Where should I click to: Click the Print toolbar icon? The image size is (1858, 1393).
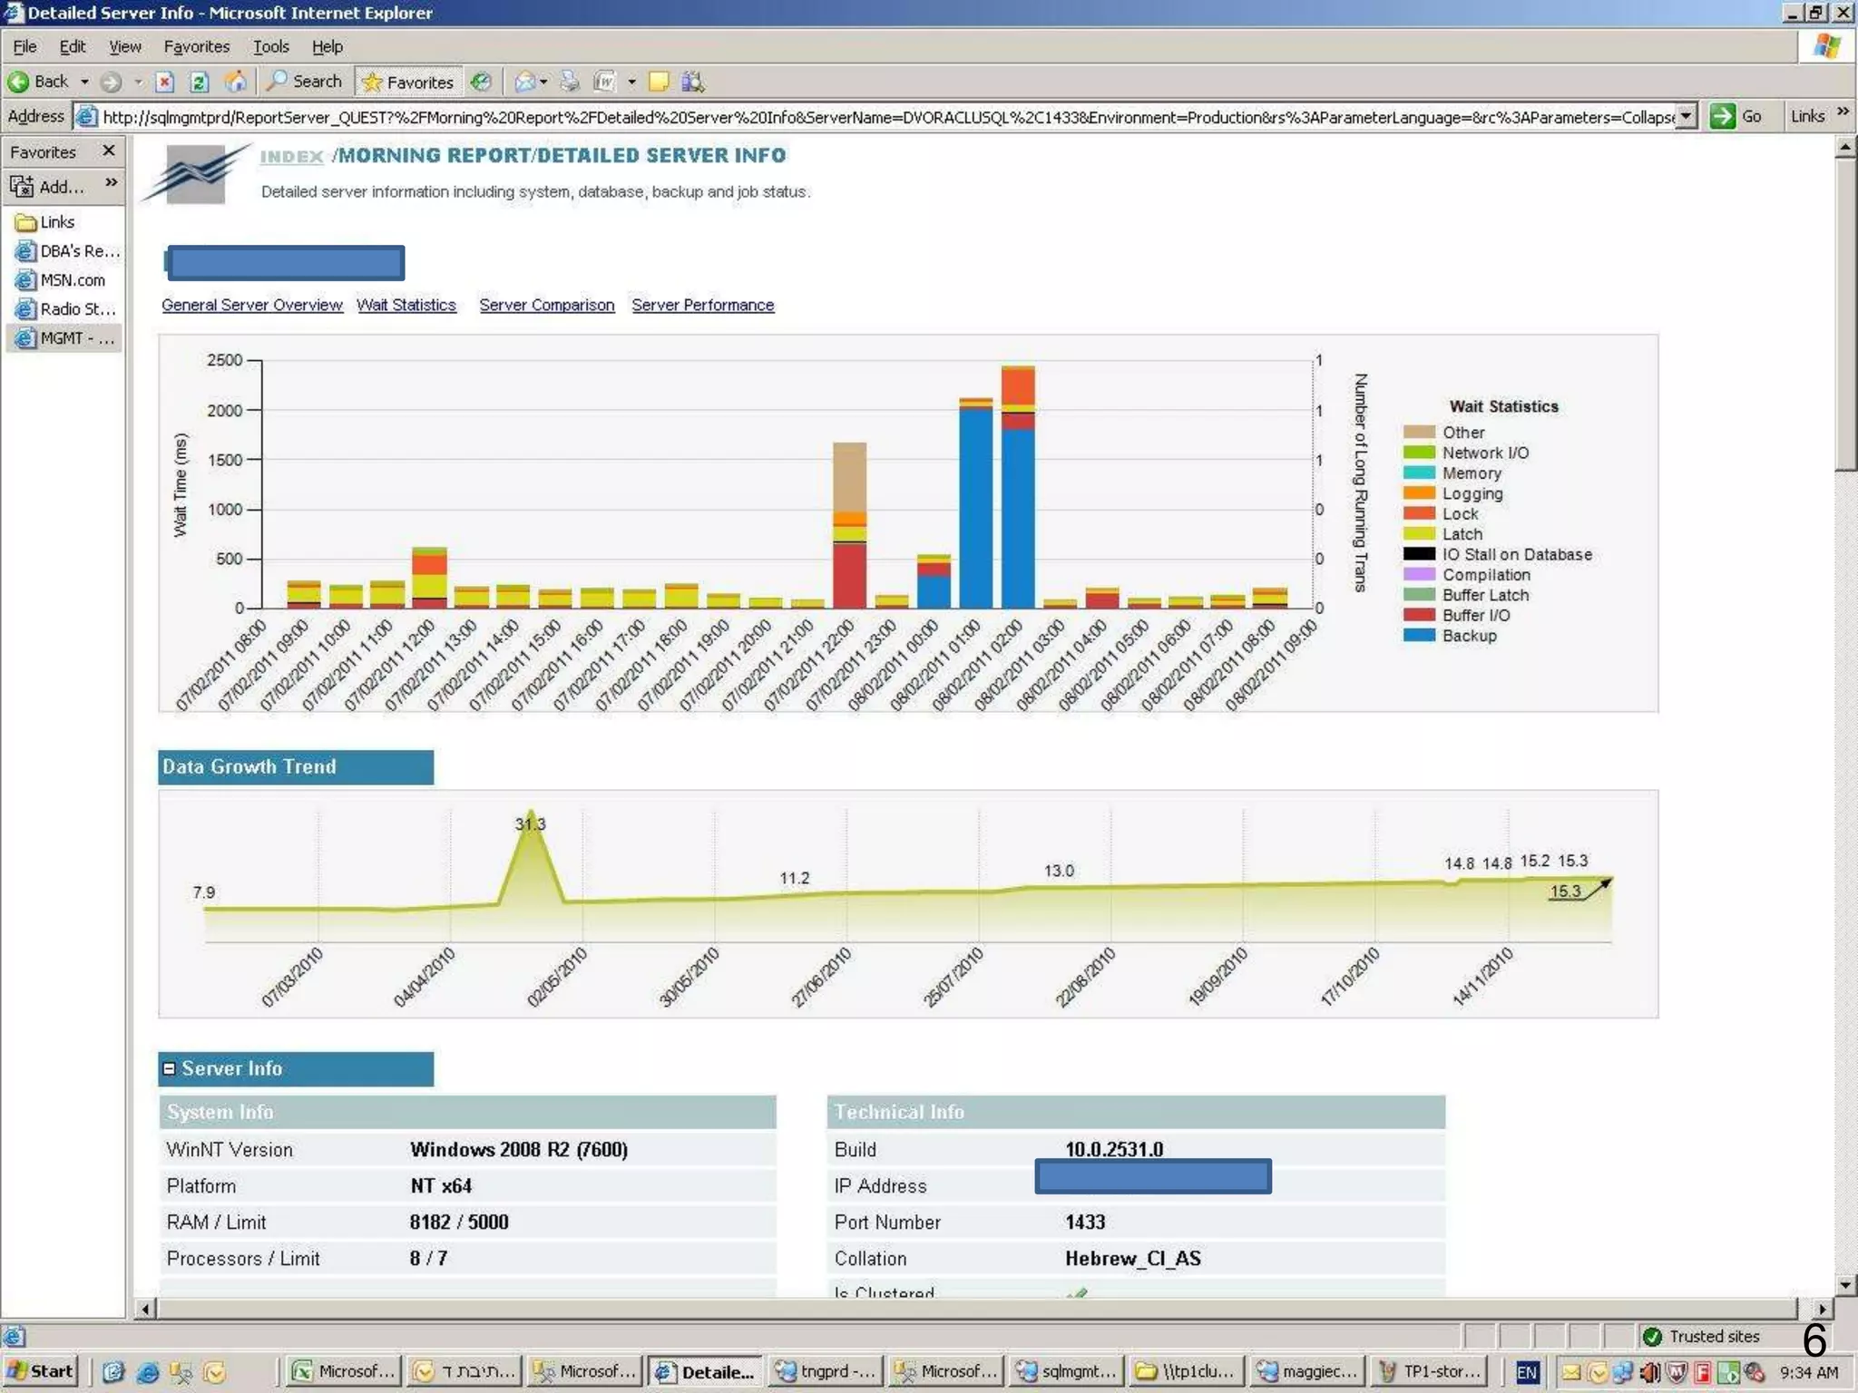(x=570, y=83)
